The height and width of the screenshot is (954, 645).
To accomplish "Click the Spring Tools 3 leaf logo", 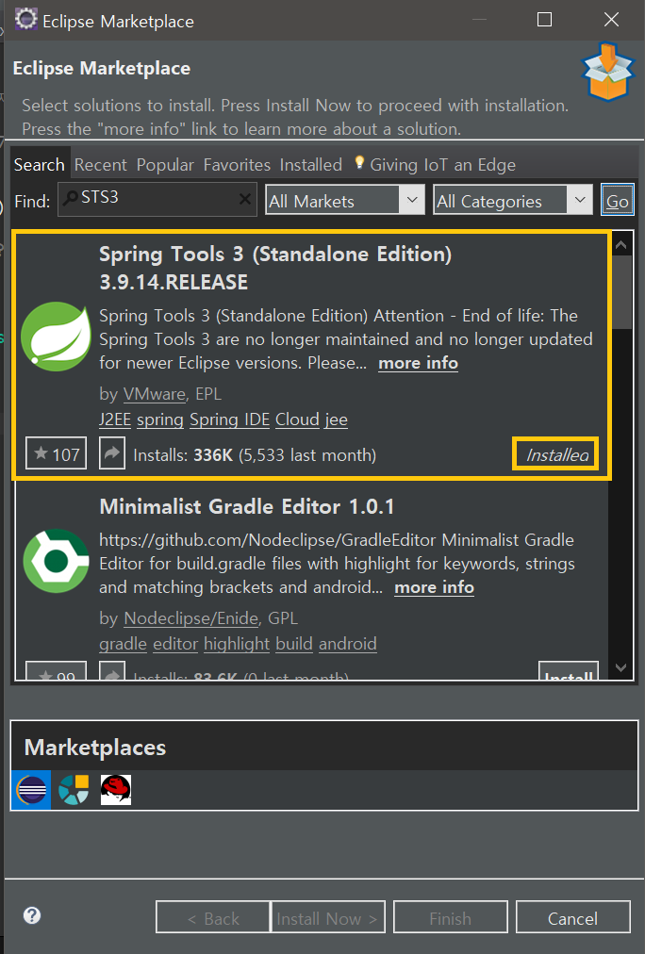I will coord(56,337).
